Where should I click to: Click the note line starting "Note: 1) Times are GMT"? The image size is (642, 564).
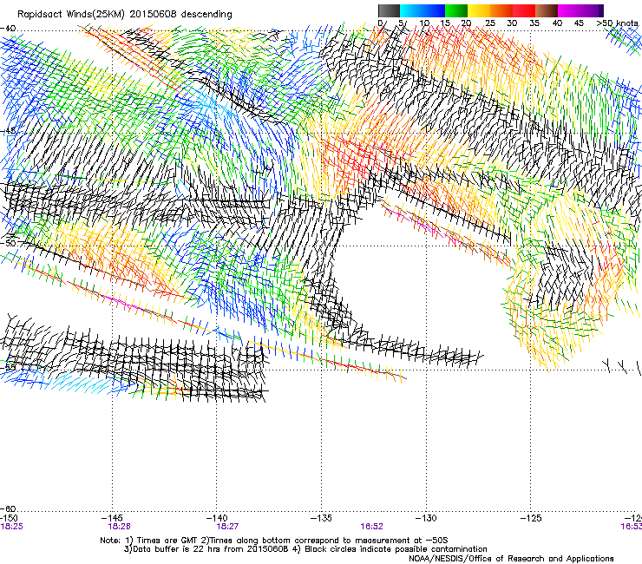(274, 541)
